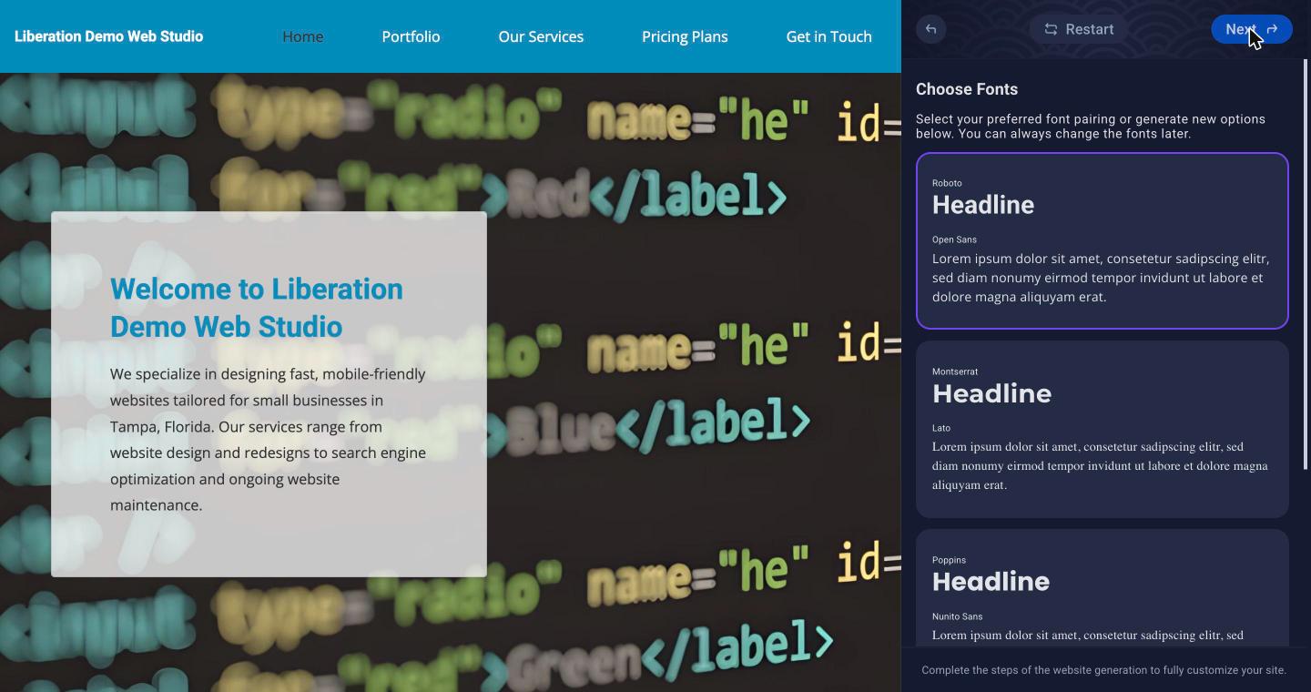Restart the website generation

tap(1079, 29)
